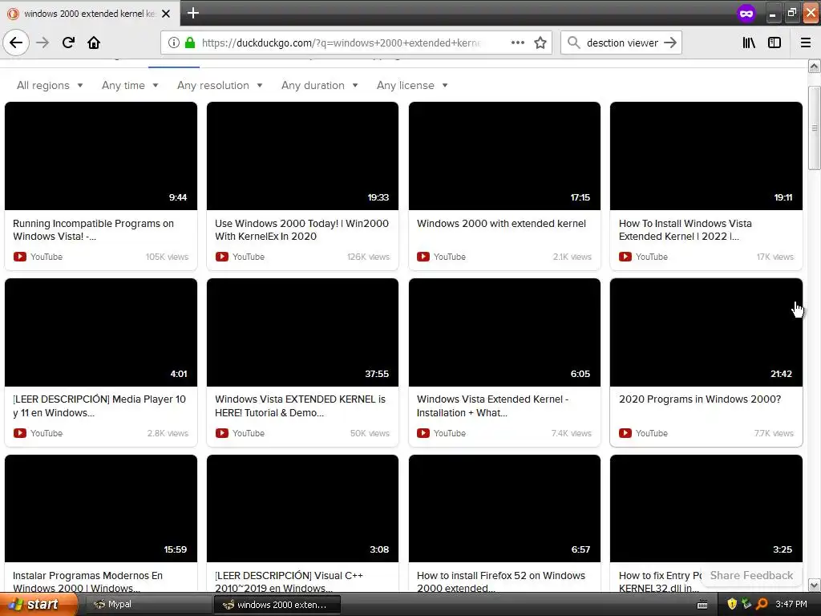Open 'Windows Vista Extended Kernel - Installation' title

coord(493,406)
